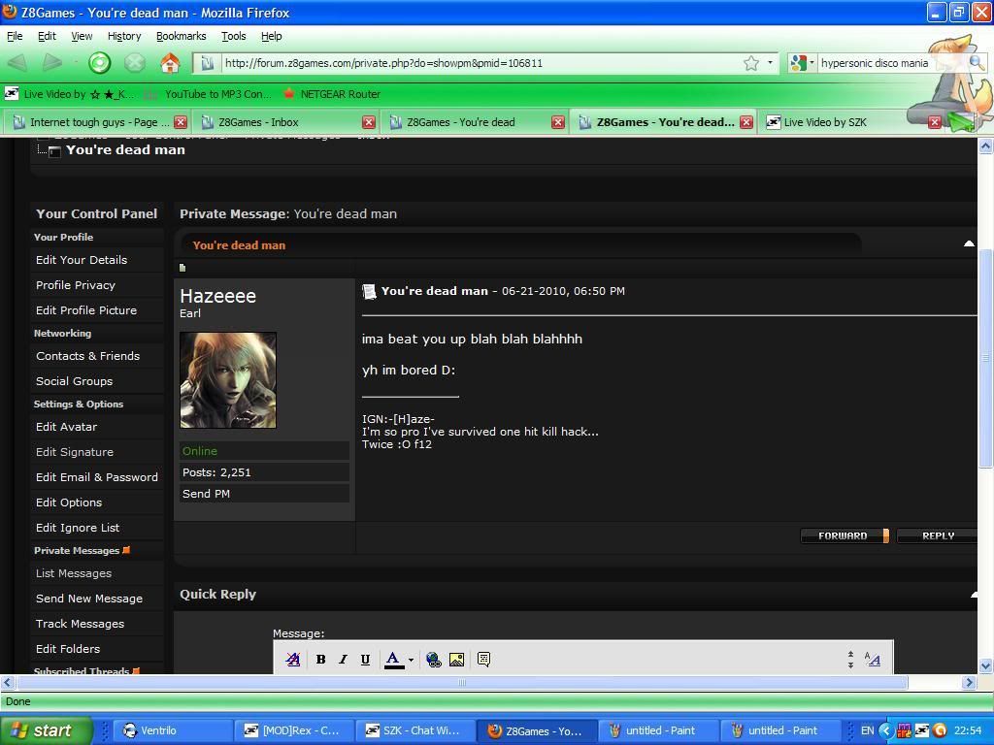Image resolution: width=994 pixels, height=745 pixels.
Task: Bookmark this page using the star icon
Action: 751,63
